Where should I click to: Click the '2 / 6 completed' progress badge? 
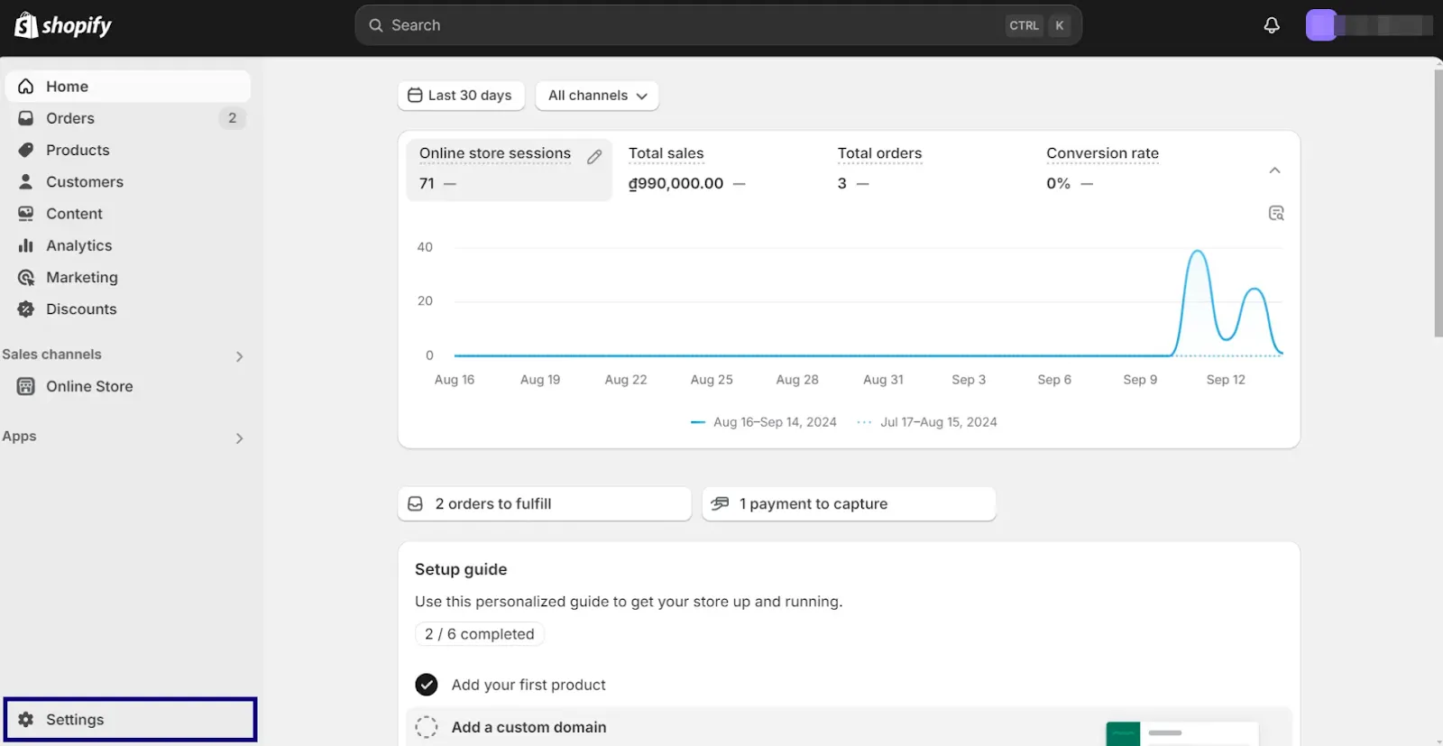(x=479, y=634)
